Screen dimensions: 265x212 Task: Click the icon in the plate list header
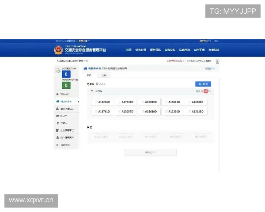point(92,91)
